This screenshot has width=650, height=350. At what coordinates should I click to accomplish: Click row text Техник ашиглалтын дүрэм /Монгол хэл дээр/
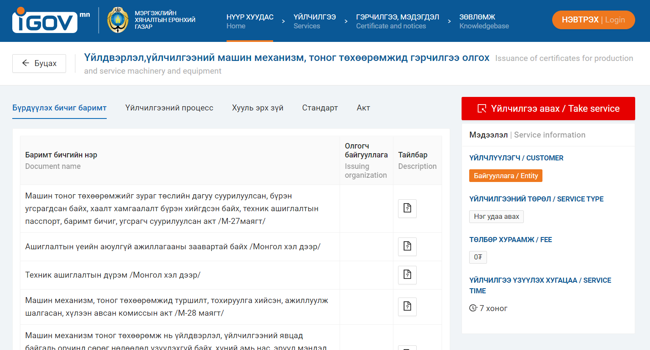pyautogui.click(x=113, y=275)
